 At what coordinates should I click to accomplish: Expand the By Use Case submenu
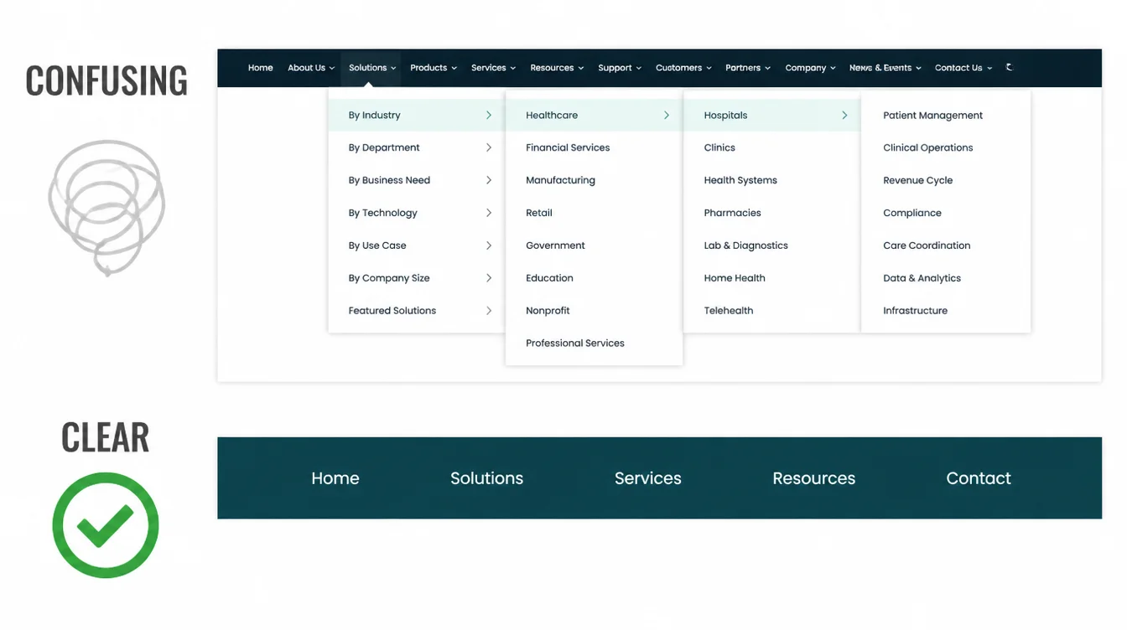pyautogui.click(x=417, y=245)
